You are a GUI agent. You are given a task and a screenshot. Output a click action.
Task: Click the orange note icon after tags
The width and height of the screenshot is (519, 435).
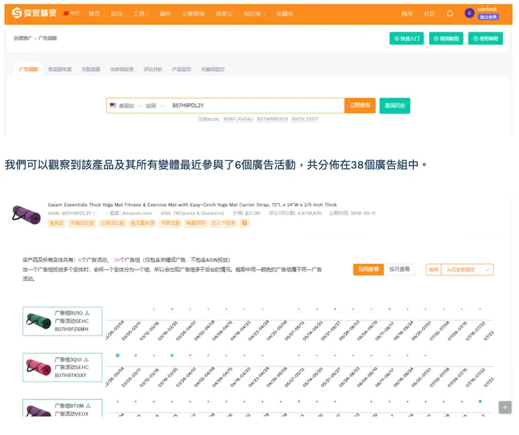pos(244,223)
